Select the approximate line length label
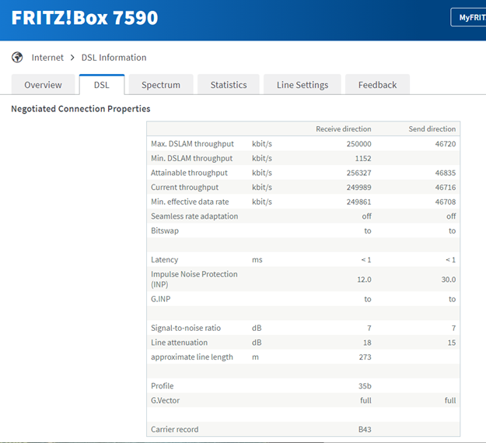 coord(192,357)
